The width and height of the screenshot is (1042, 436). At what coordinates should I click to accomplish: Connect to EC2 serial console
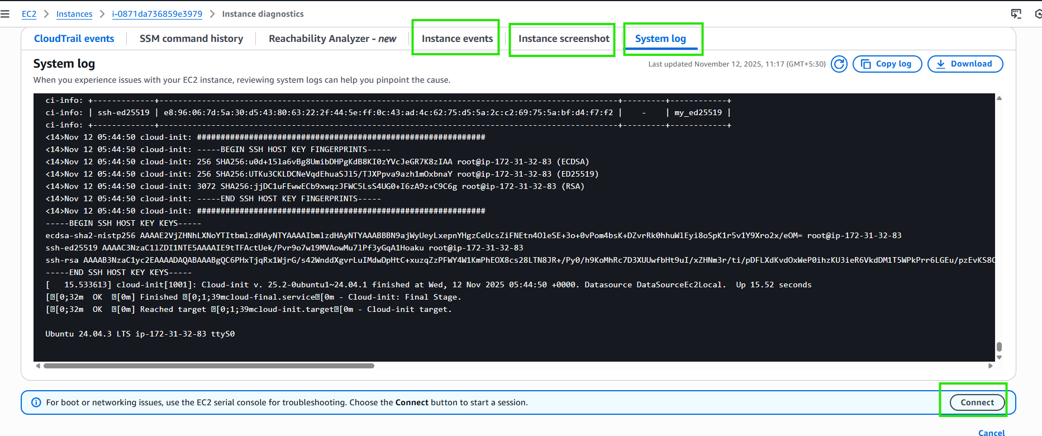point(977,402)
